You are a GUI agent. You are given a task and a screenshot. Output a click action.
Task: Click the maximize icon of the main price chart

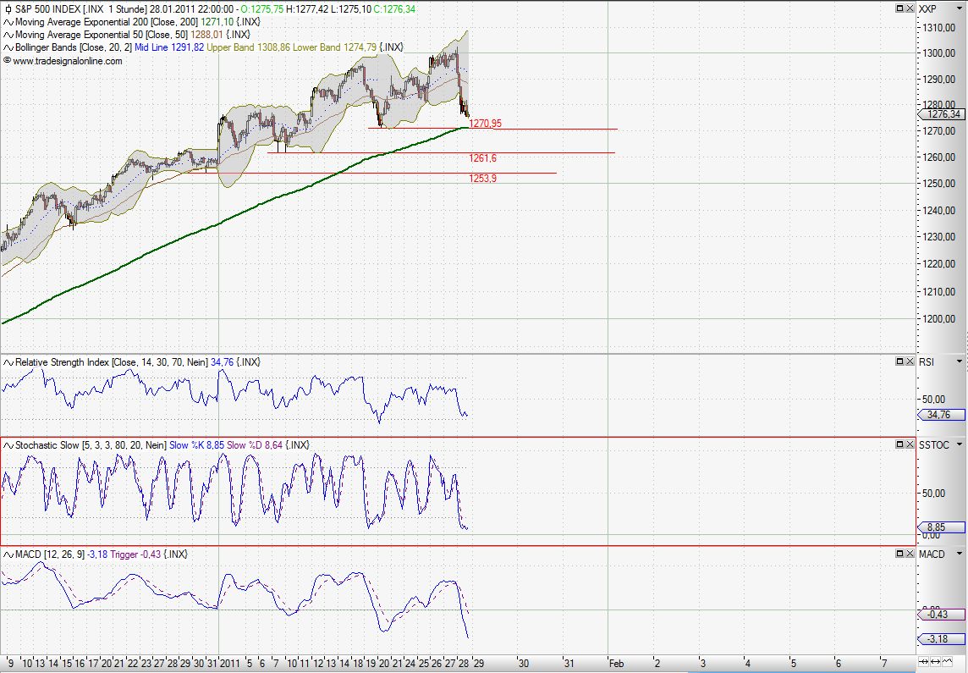pyautogui.click(x=899, y=8)
